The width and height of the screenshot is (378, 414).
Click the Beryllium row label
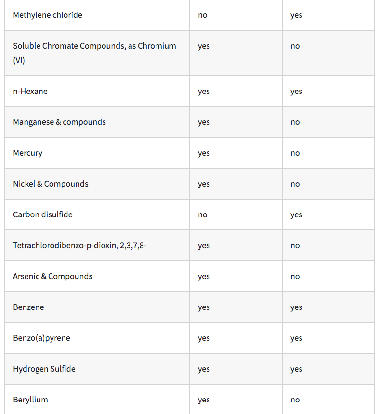pos(30,400)
